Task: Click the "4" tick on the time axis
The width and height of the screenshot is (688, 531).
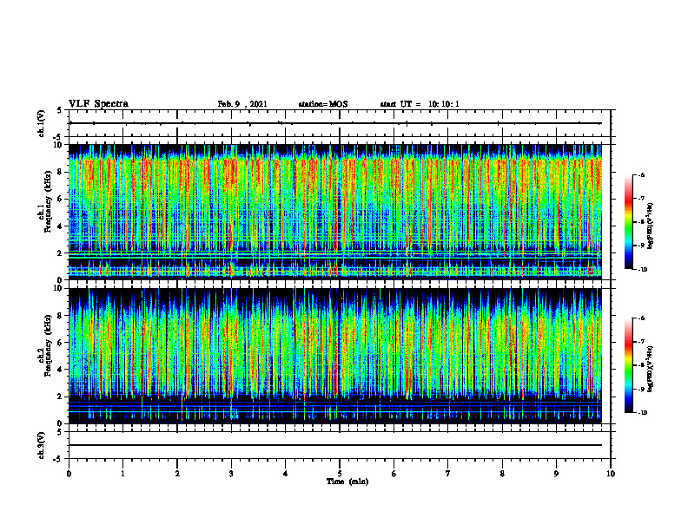Action: tap(286, 474)
